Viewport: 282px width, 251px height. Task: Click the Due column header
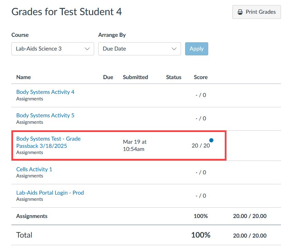[108, 77]
